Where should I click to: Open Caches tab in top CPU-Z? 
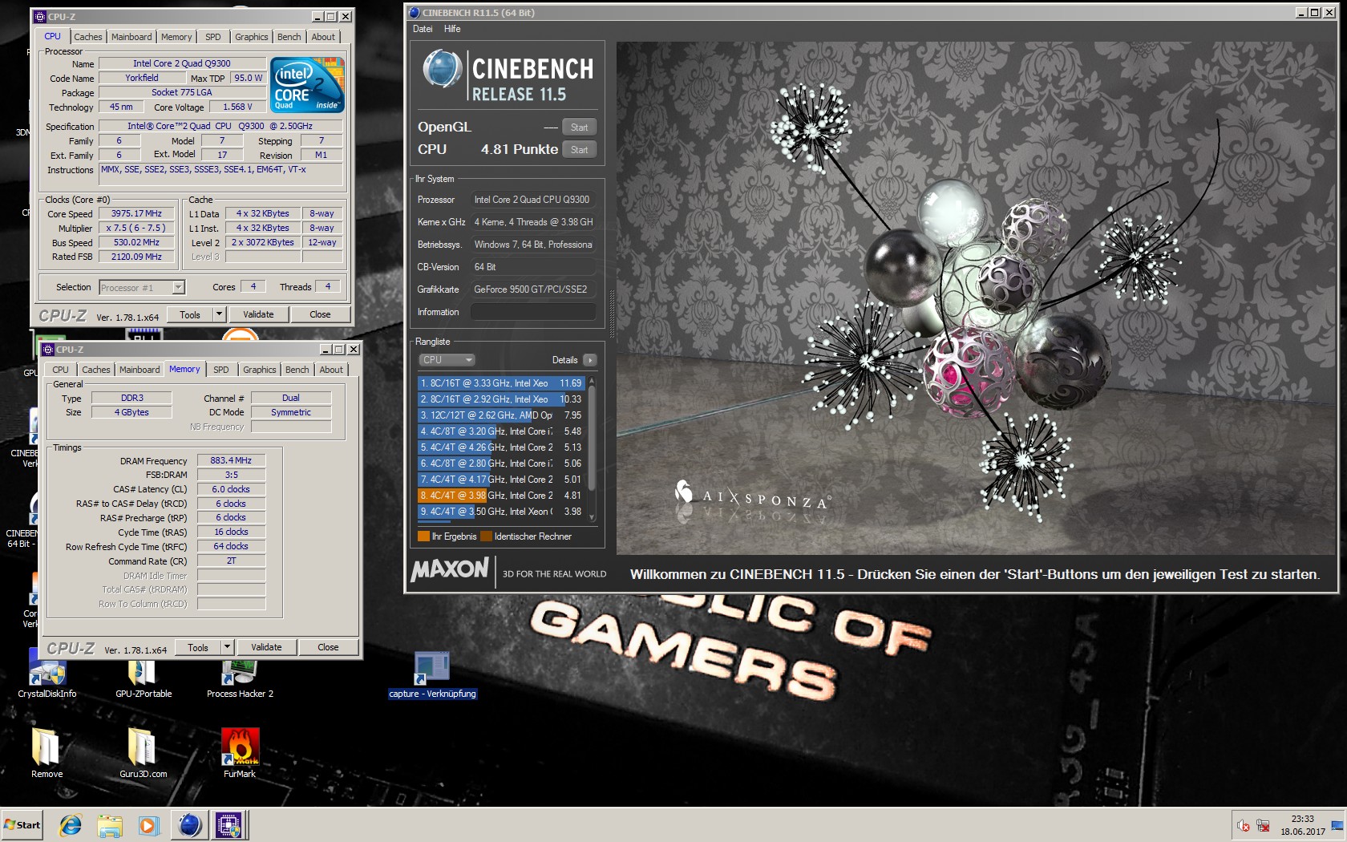pyautogui.click(x=88, y=37)
